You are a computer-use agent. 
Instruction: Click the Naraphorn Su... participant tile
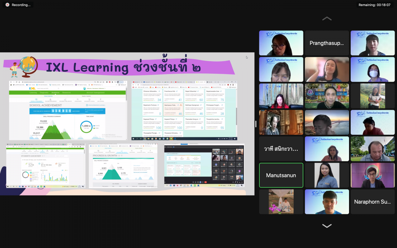point(373,202)
